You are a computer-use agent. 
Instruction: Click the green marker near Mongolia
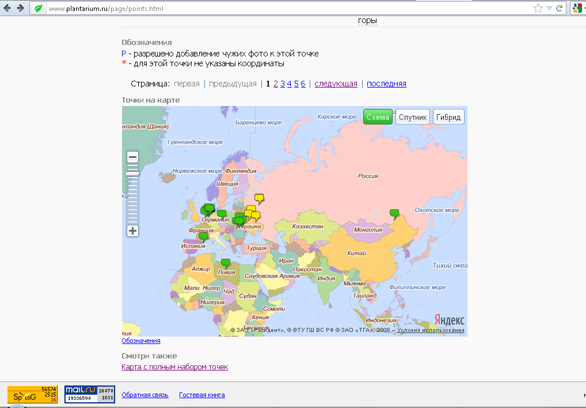click(394, 213)
